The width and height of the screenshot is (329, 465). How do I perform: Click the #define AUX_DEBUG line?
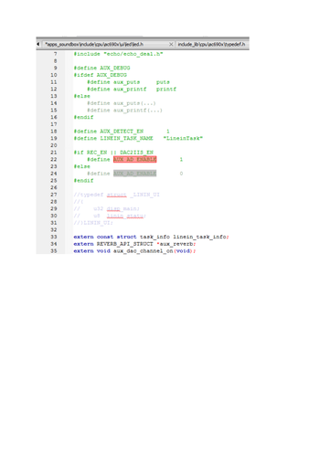coord(101,68)
